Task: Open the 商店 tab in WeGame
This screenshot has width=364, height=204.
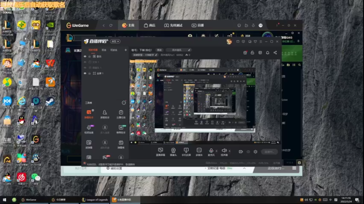Action: 150,25
